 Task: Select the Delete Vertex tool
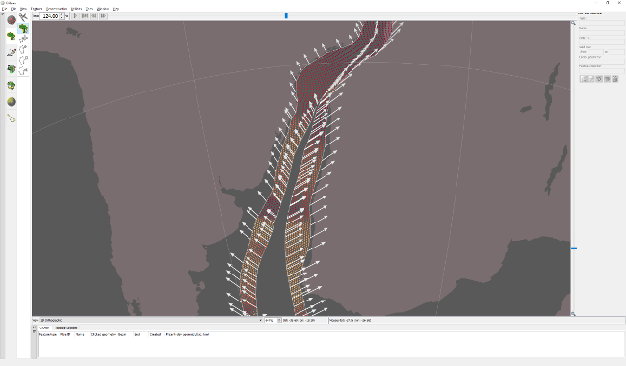(x=23, y=61)
